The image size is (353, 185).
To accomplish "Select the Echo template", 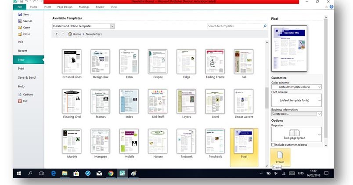I will (129, 64).
